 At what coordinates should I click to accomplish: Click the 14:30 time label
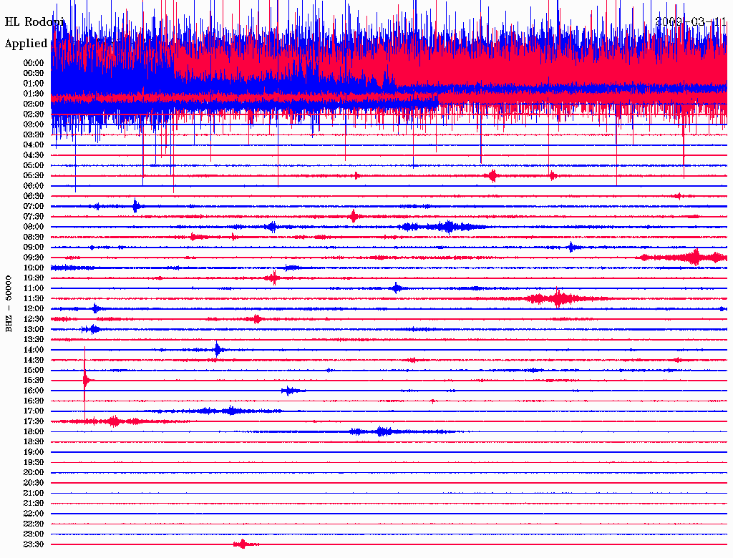point(33,361)
